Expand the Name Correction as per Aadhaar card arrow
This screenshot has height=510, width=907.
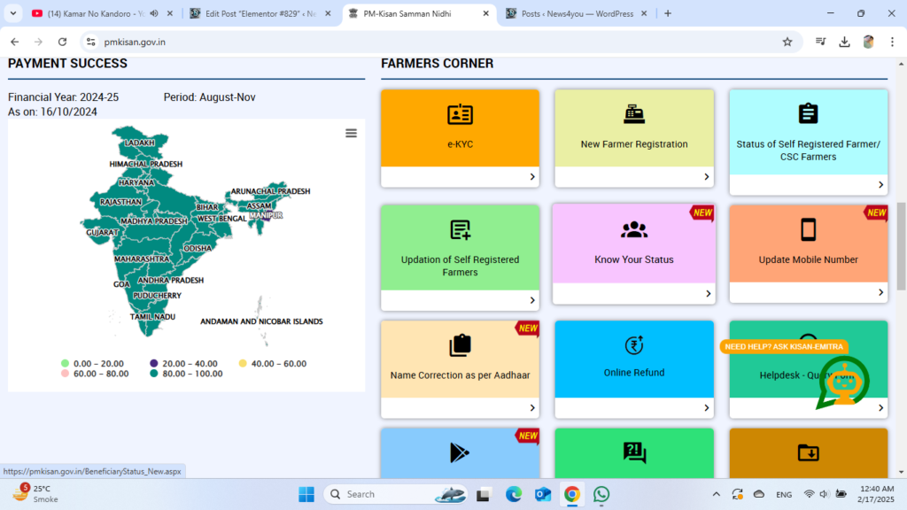(x=532, y=408)
